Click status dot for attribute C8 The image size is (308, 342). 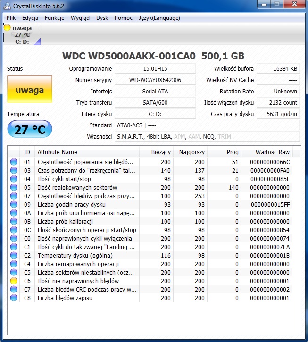[x=14, y=298]
